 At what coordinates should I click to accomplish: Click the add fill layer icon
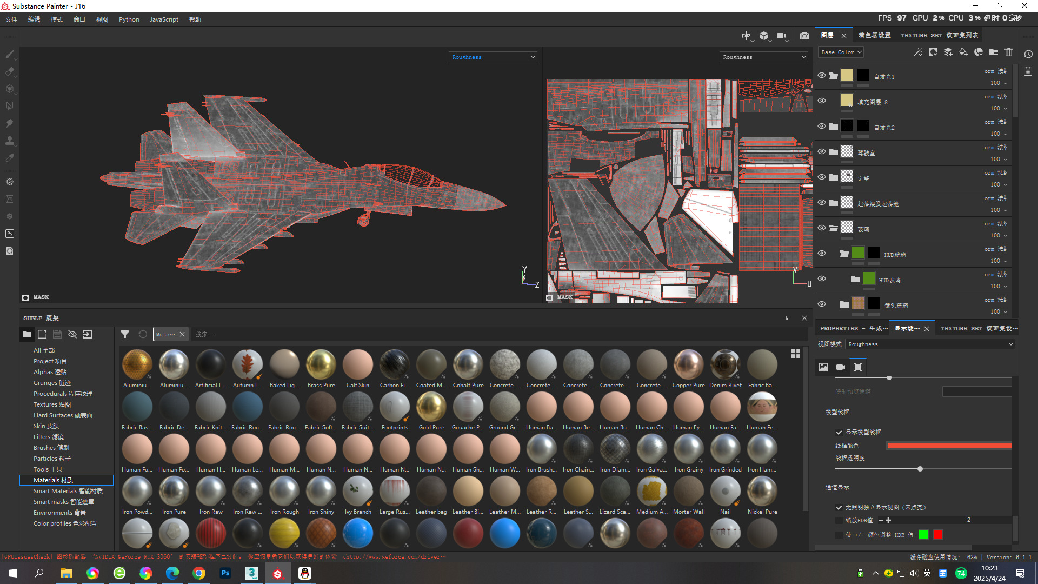tap(963, 52)
